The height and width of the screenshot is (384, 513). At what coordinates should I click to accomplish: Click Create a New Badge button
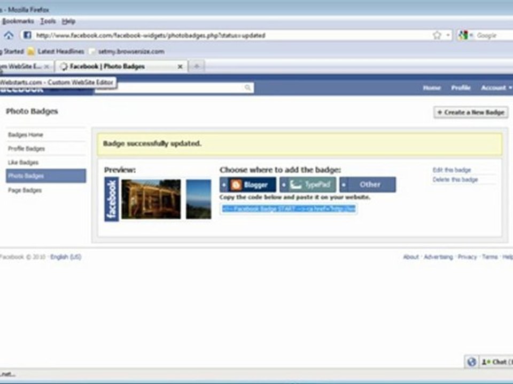(x=471, y=113)
